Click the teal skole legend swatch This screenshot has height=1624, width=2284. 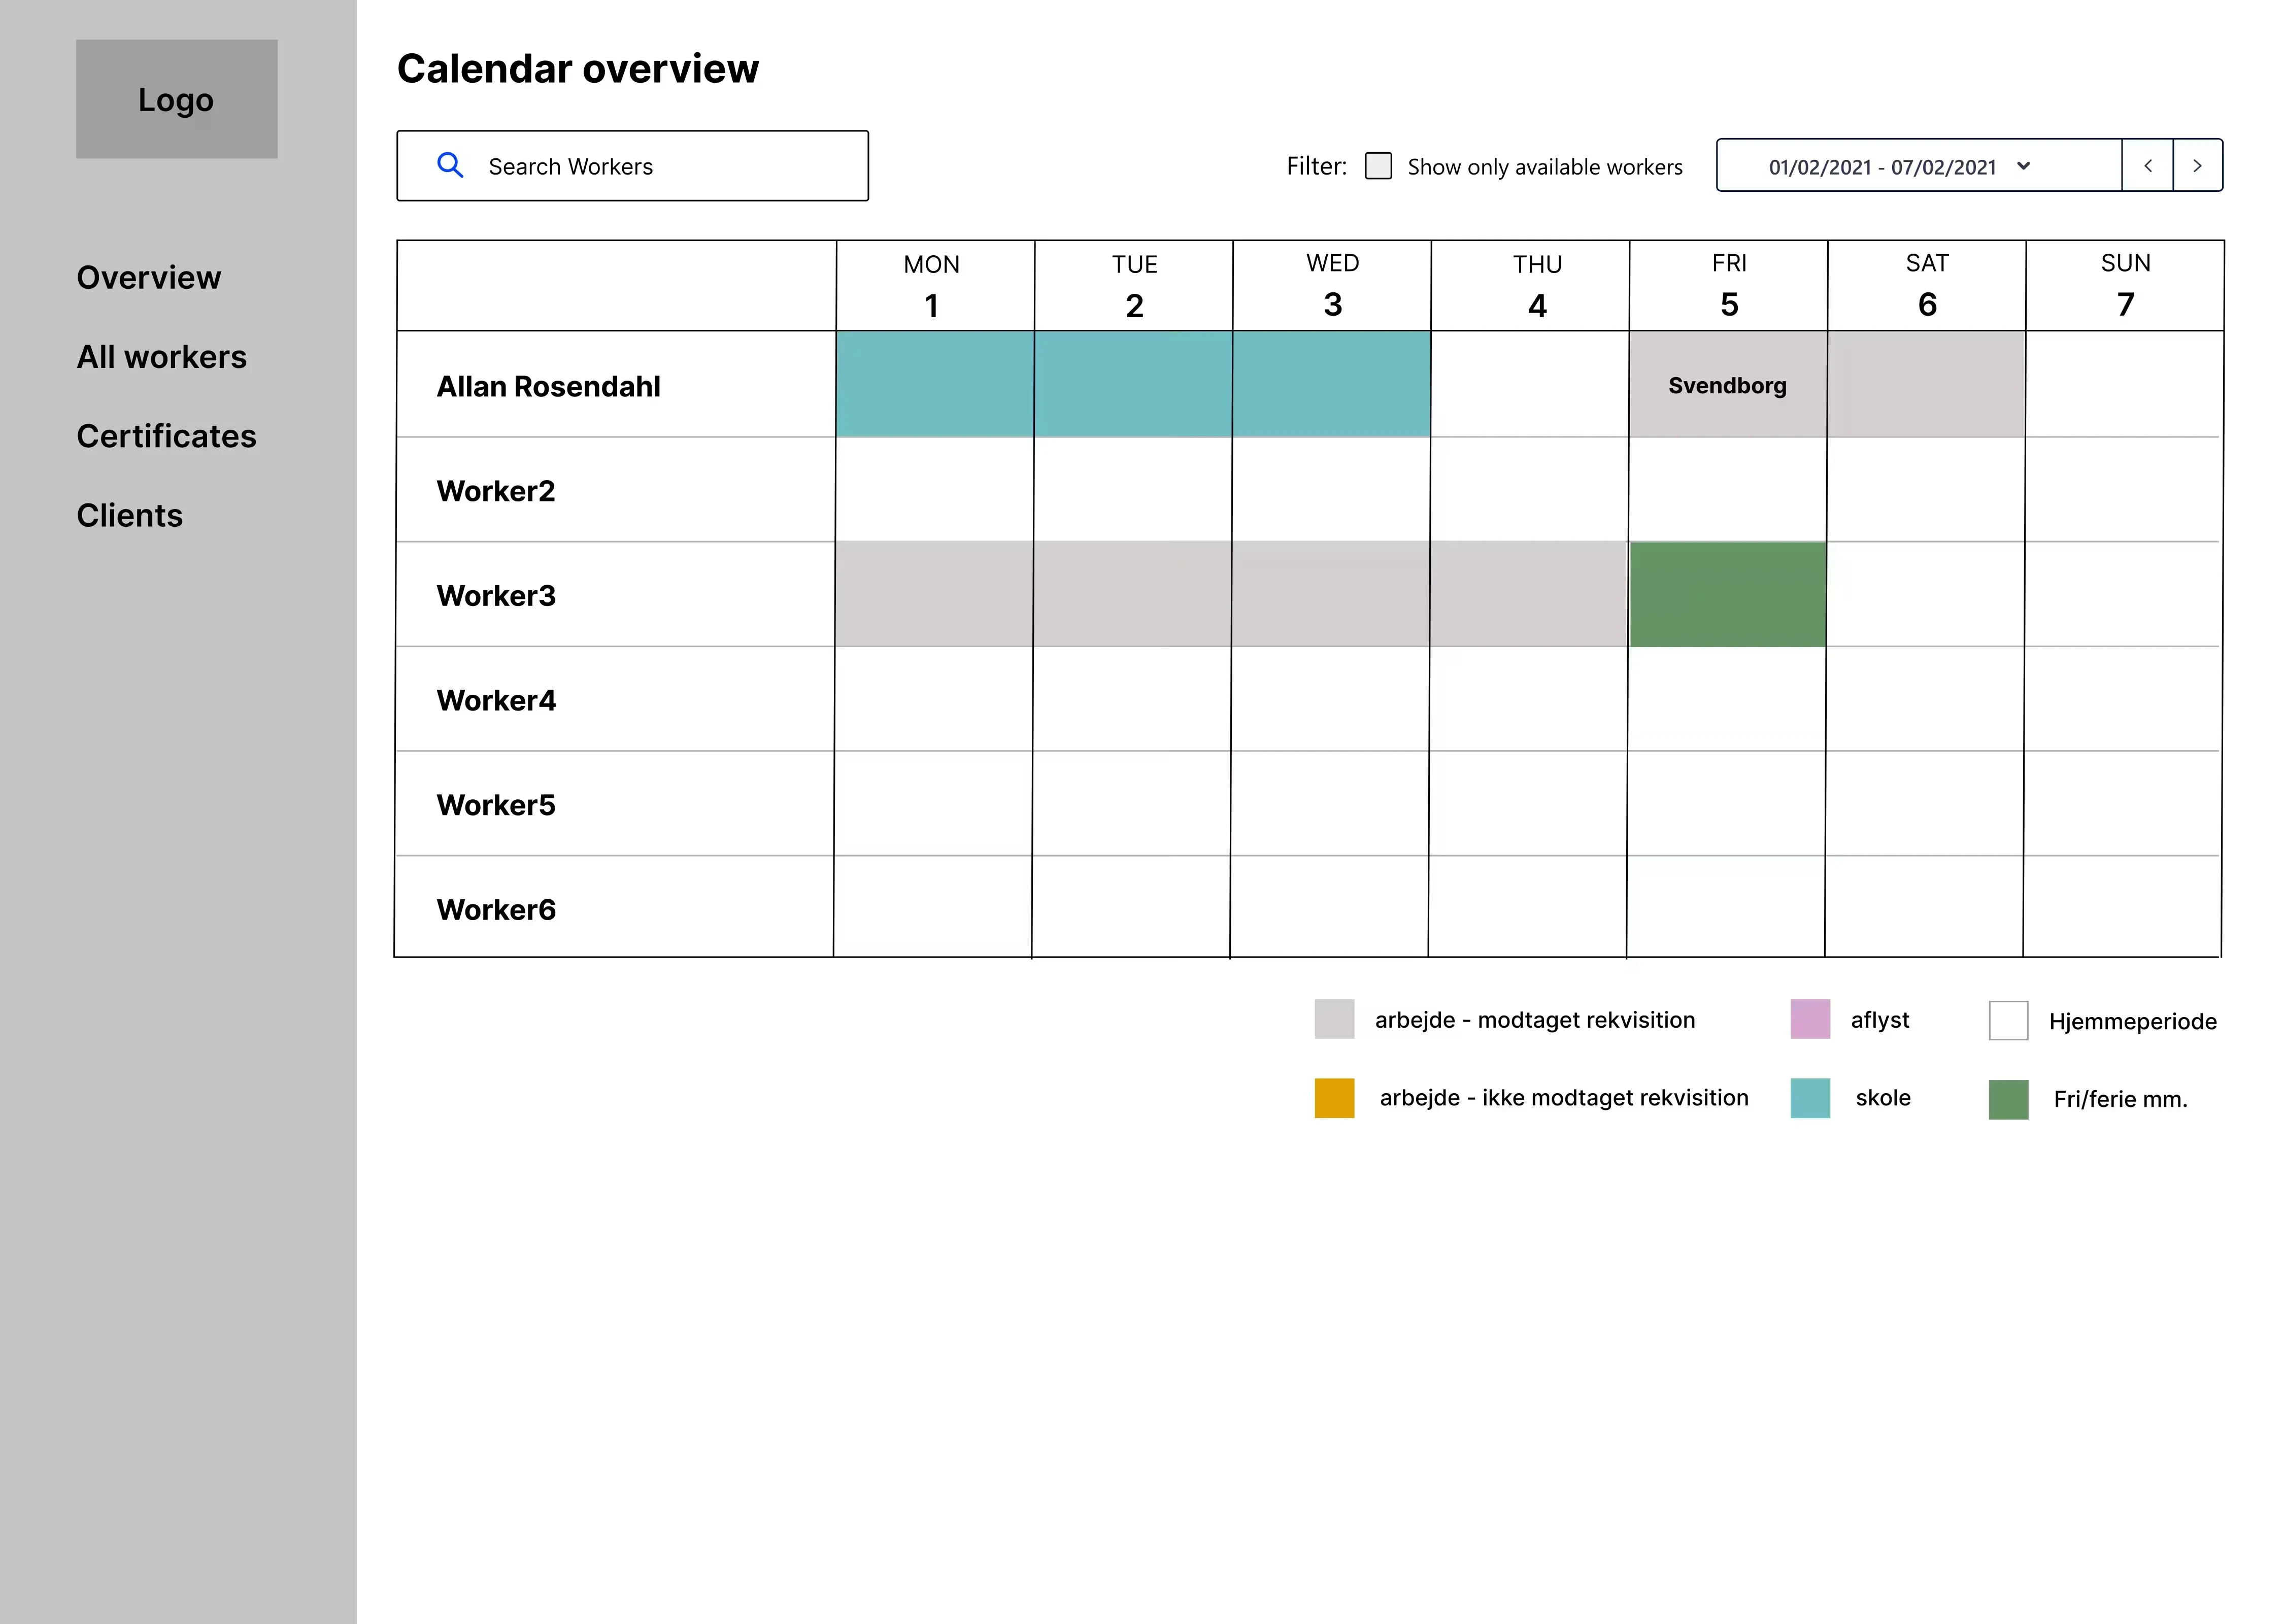1809,1098
